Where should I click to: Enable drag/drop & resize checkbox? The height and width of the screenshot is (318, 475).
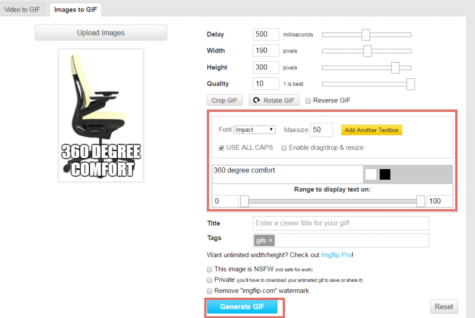point(284,148)
